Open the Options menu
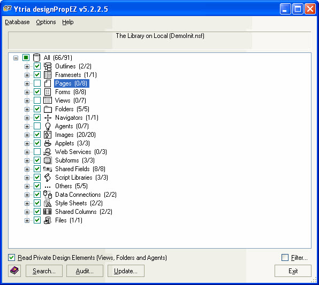Viewport: 319px width, 285px height. (46, 22)
